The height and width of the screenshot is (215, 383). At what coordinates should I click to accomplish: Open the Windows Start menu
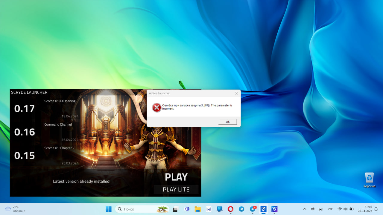[x=108, y=209]
